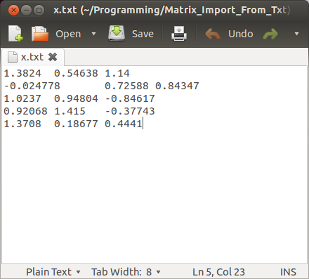The height and width of the screenshot is (279, 309).
Task: Click the value 1.0237 in line three
Action: pos(22,98)
